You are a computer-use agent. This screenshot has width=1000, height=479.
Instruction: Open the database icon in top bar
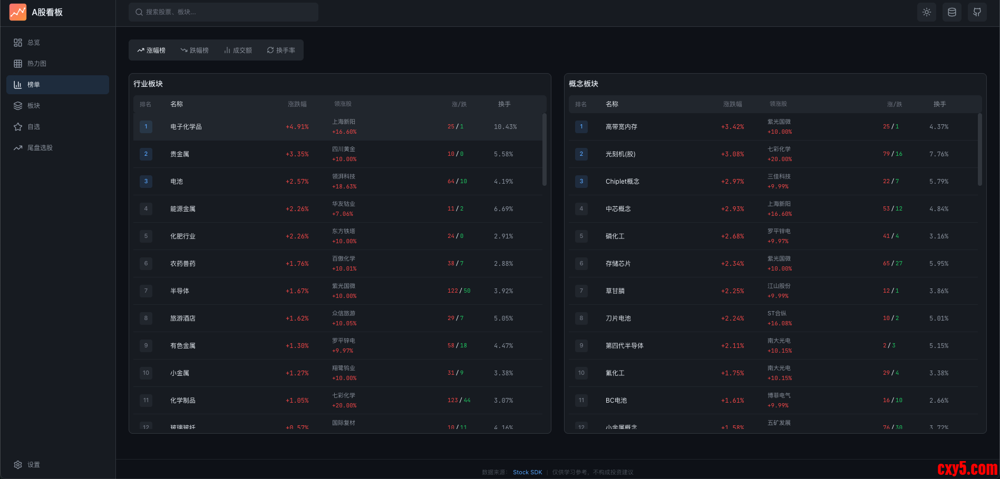pyautogui.click(x=952, y=12)
